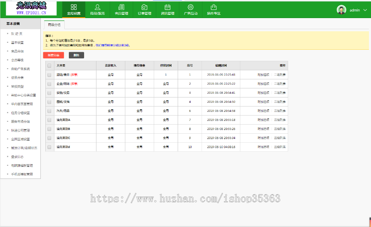
Task: Expand the admin account dropdown arrow
Action: (365, 10)
